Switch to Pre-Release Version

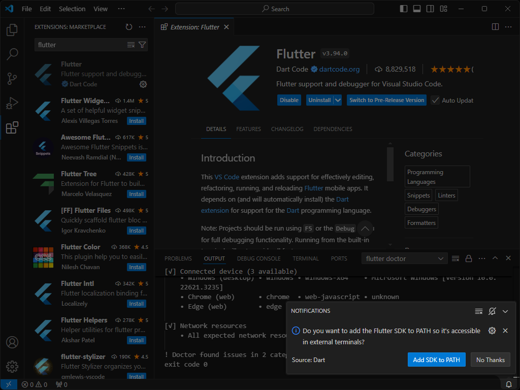(386, 100)
